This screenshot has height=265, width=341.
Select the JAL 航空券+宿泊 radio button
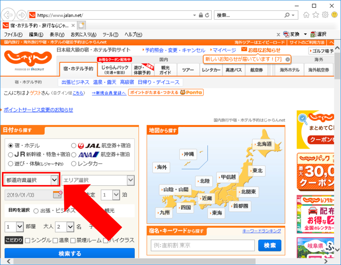[74, 146]
